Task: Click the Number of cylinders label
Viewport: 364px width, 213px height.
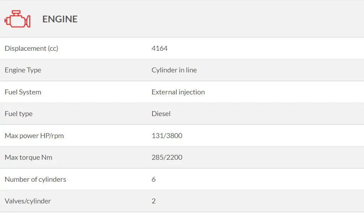Action: click(x=35, y=179)
